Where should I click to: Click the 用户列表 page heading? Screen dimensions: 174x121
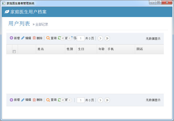[x=19, y=23]
